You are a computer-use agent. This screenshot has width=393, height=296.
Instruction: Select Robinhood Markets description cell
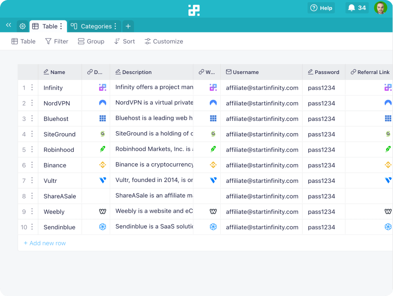tap(152, 150)
